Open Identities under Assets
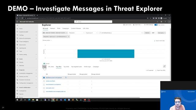The height and width of the screenshot is (110, 196). (x=21, y=65)
